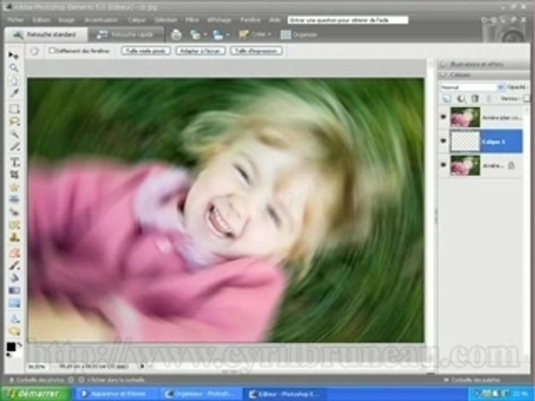The image size is (535, 401).
Task: Expand Corbeille des photos panel
Action: click(x=37, y=379)
